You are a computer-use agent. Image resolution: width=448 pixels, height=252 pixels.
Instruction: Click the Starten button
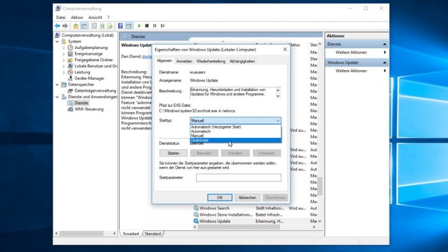pyautogui.click(x=173, y=153)
